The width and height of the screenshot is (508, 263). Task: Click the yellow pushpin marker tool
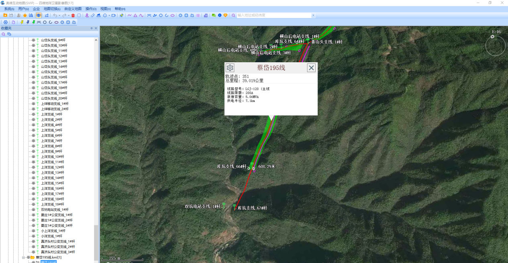tap(22, 22)
